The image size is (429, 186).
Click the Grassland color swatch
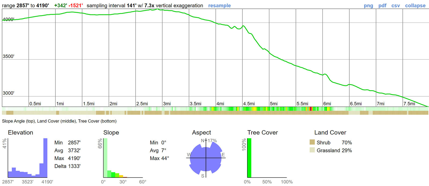click(312, 150)
